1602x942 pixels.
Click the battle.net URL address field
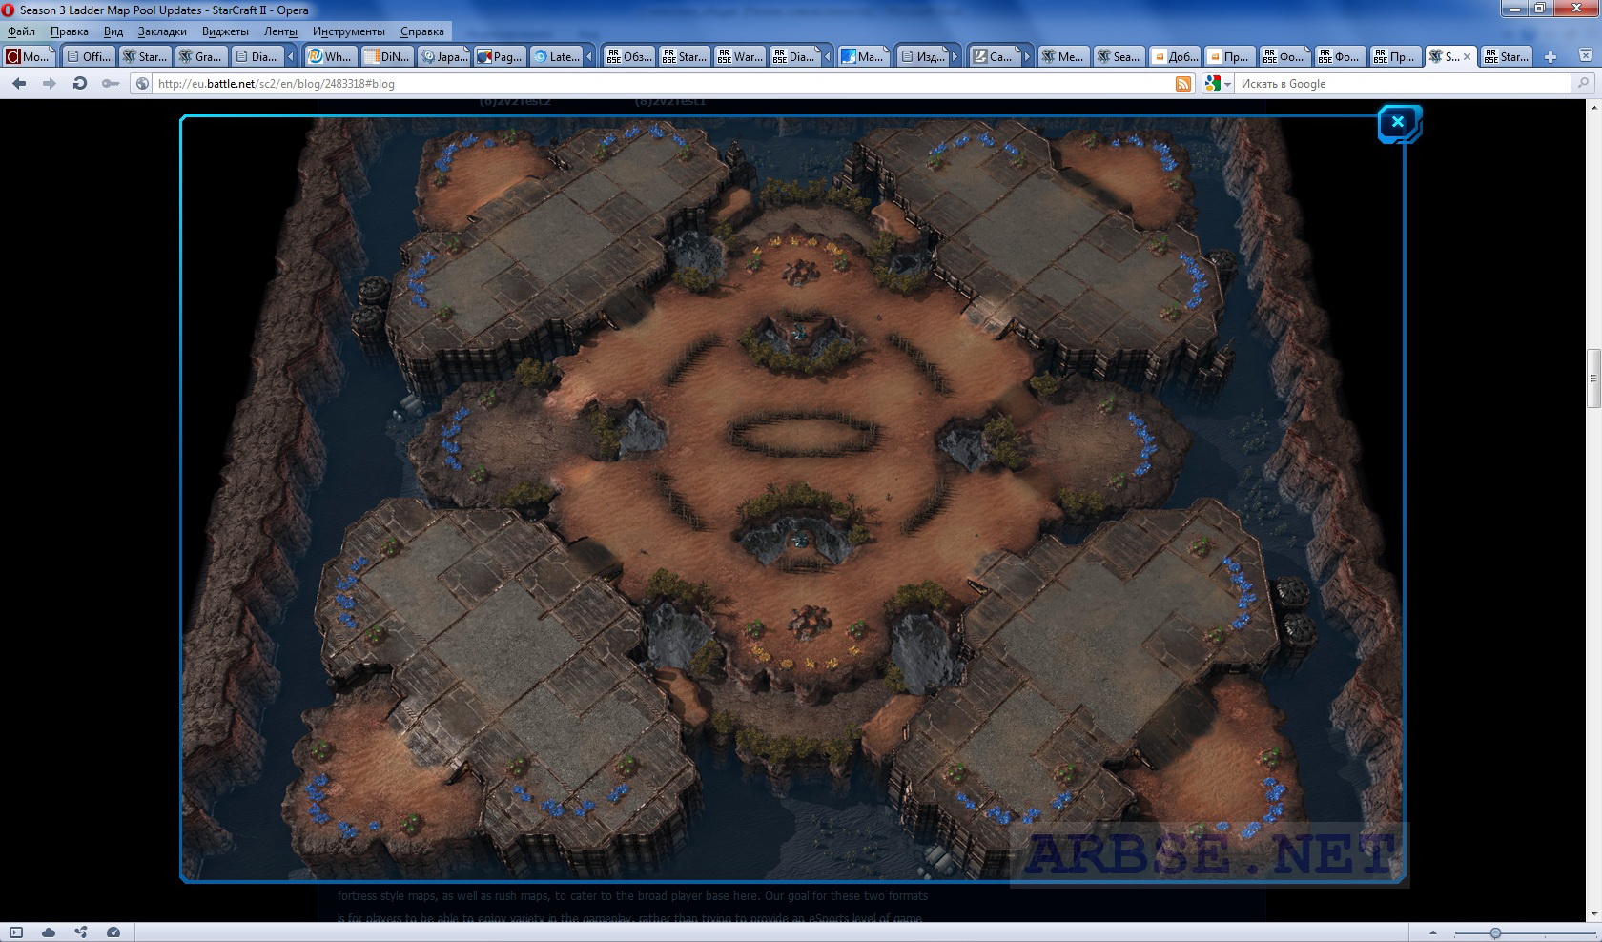coord(663,84)
